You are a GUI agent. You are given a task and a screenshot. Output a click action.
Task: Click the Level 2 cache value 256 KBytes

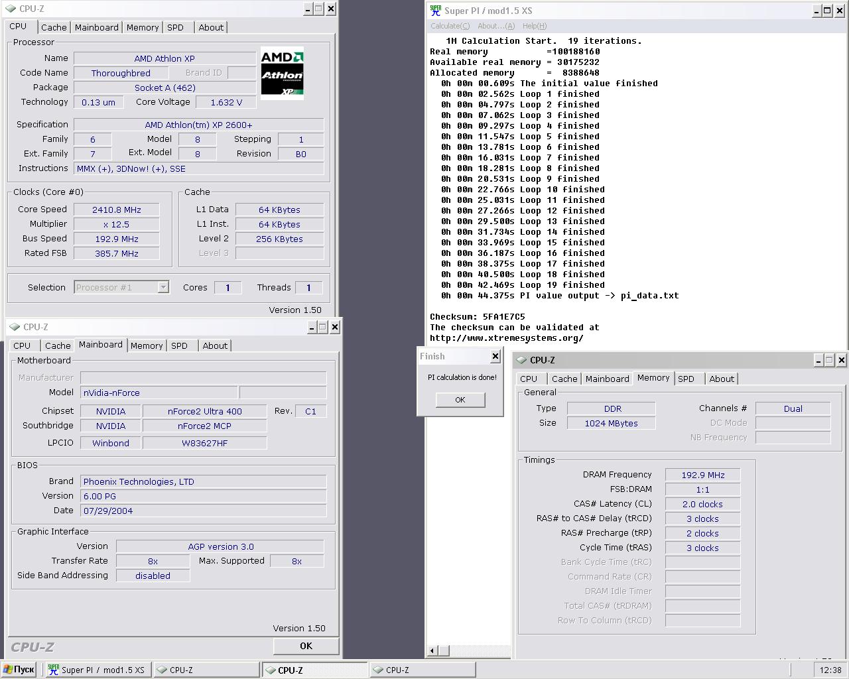pos(280,239)
